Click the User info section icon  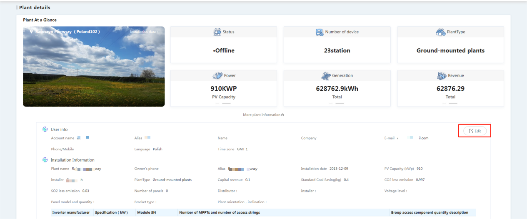pos(45,129)
